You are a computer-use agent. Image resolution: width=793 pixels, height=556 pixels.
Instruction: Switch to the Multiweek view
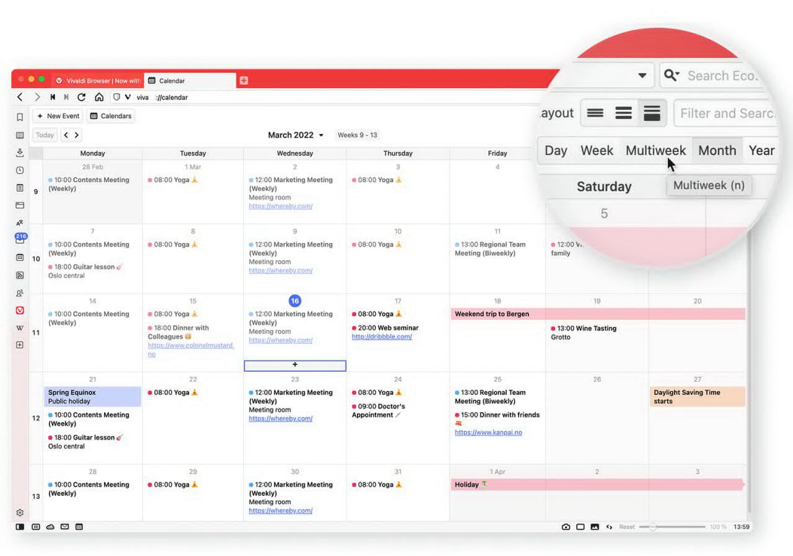pos(655,151)
